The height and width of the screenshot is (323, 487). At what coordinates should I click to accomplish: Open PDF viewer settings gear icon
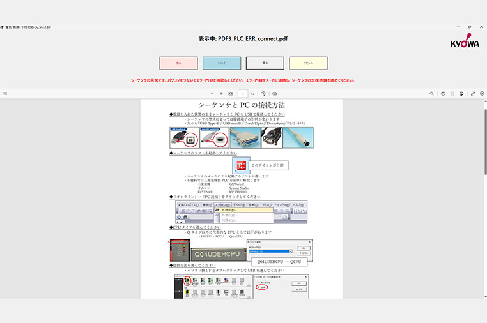(x=482, y=93)
